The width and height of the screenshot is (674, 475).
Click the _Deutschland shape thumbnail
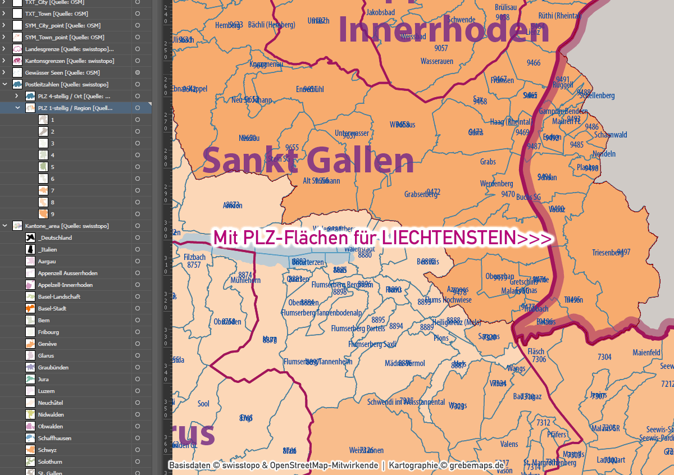31,237
